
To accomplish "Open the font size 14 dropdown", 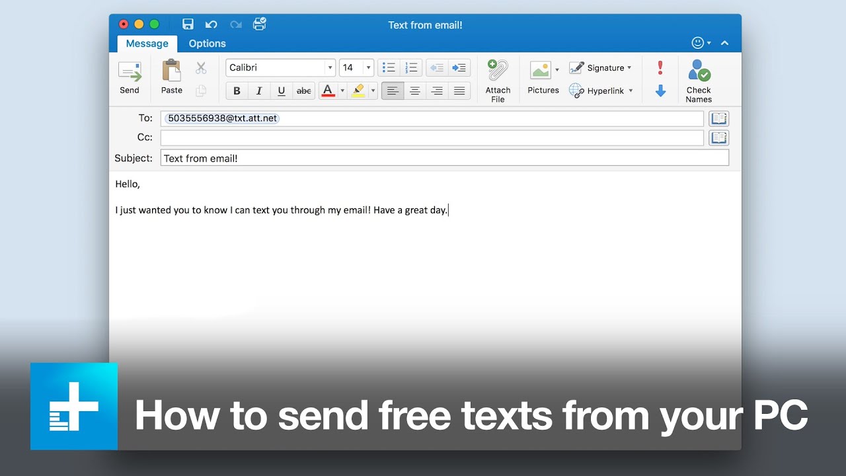I will pos(368,67).
